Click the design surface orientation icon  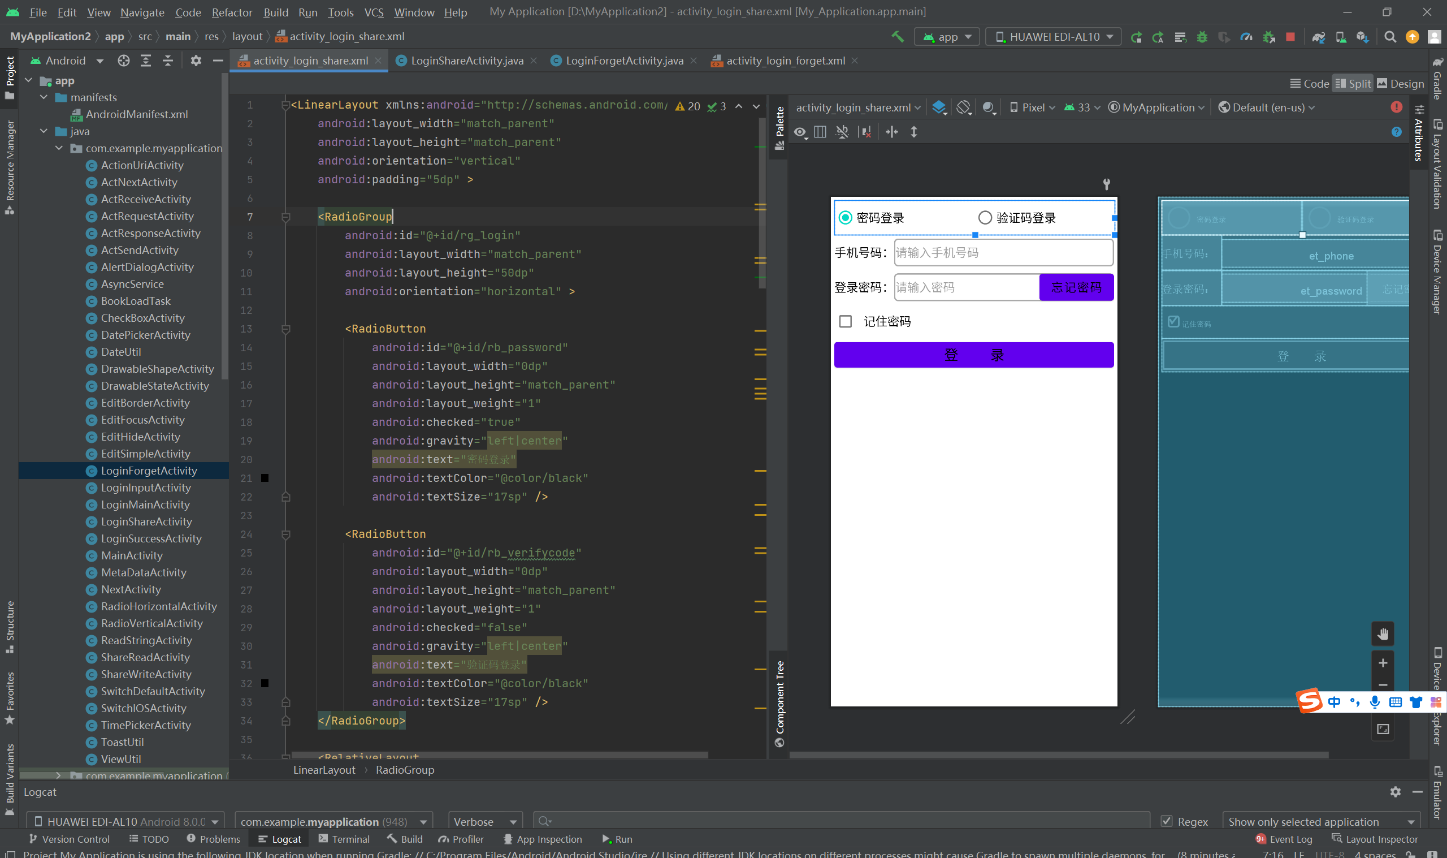click(x=963, y=107)
